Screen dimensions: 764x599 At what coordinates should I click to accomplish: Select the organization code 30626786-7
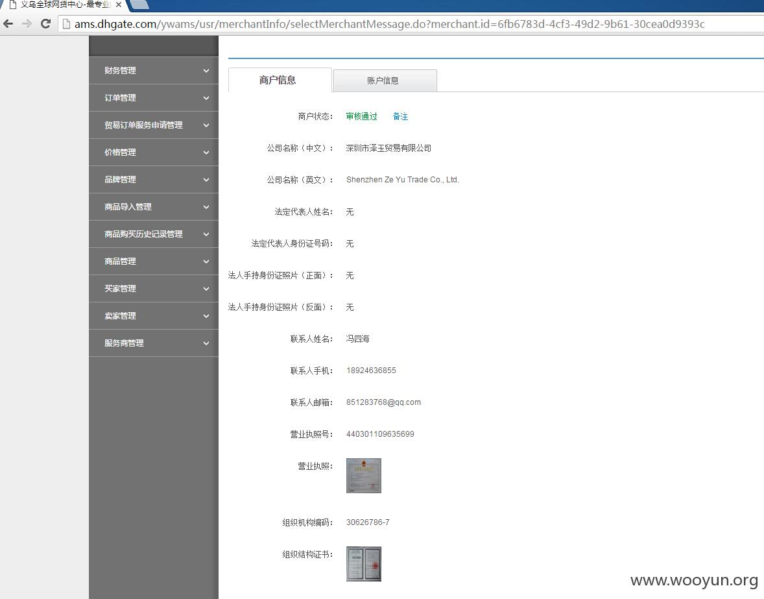pos(368,522)
